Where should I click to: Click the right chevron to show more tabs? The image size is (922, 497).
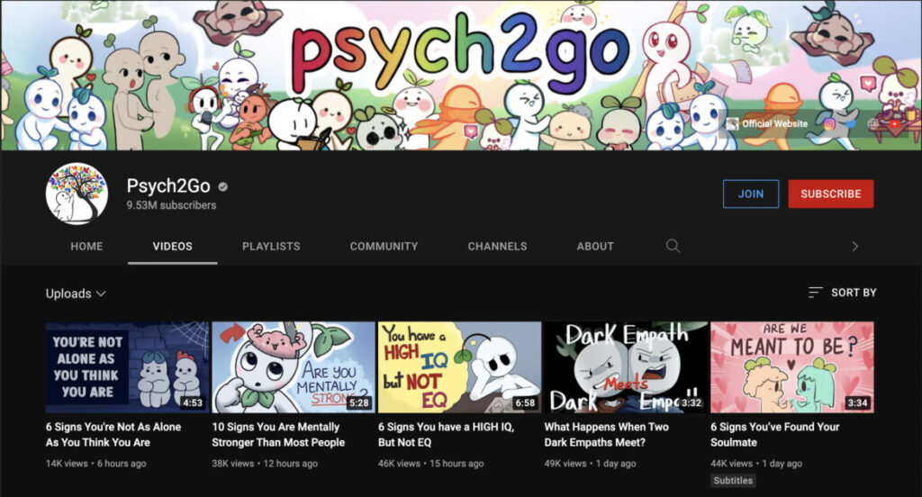point(855,247)
